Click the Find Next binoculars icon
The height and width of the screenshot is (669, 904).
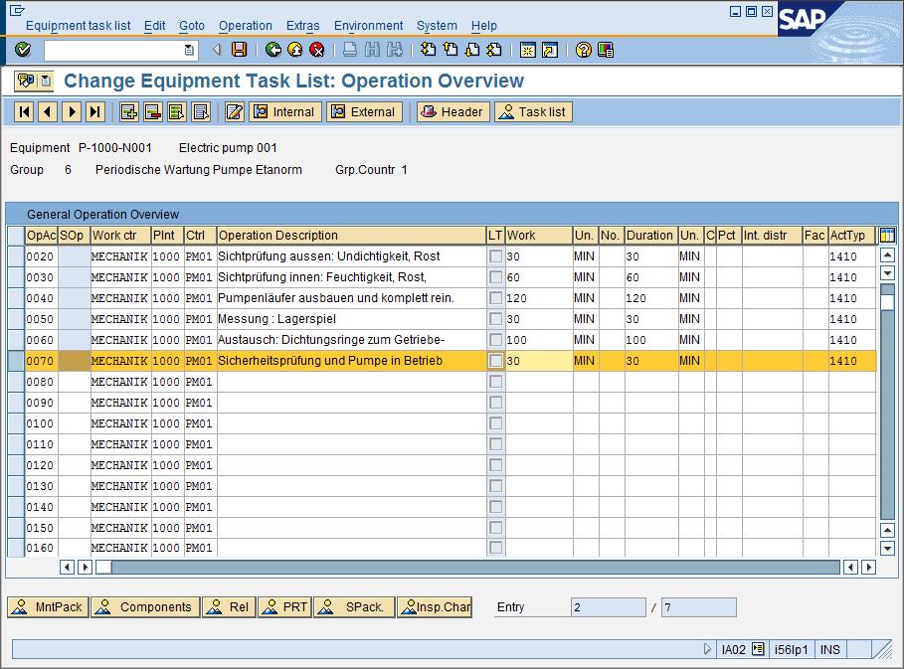tap(395, 50)
